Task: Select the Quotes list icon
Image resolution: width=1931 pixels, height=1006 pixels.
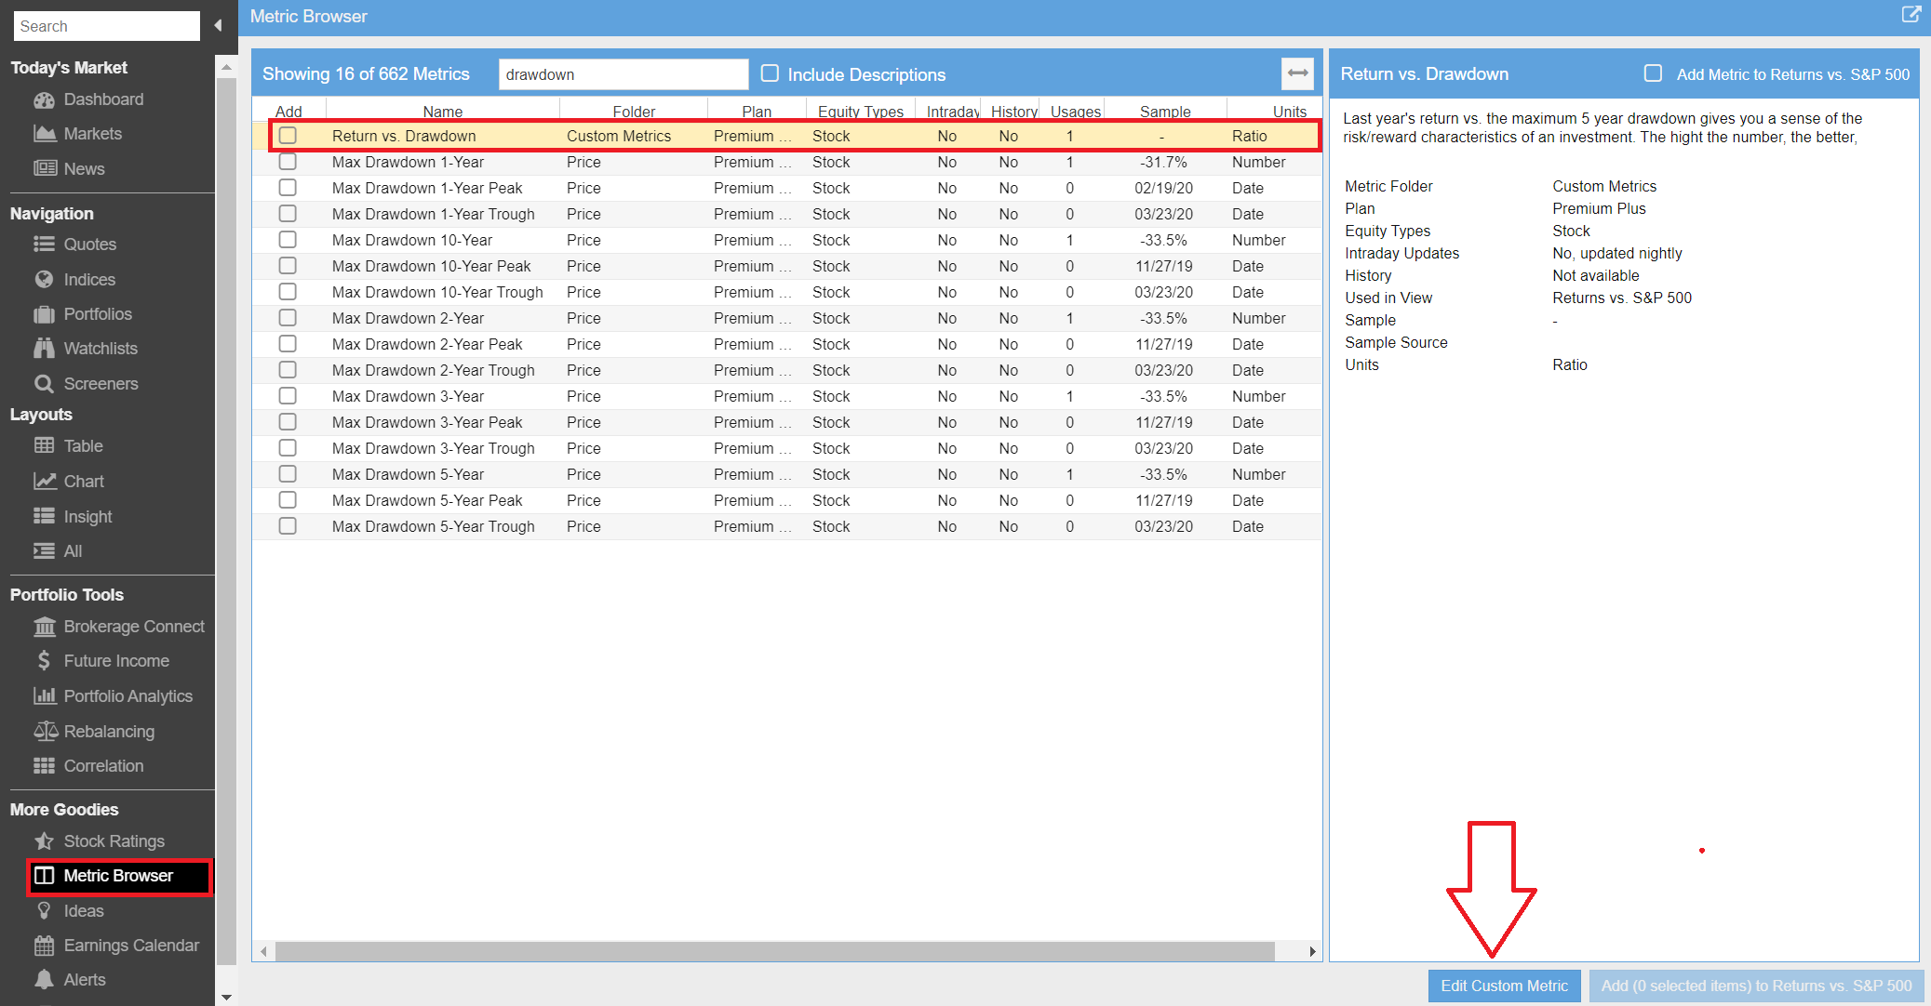Action: 44,245
